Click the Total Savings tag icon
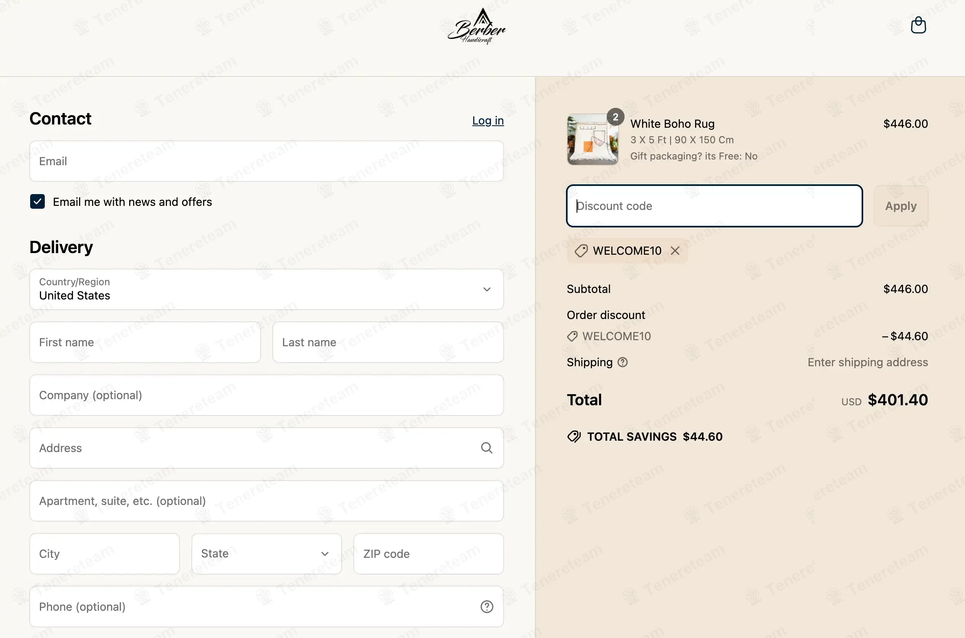 point(574,437)
